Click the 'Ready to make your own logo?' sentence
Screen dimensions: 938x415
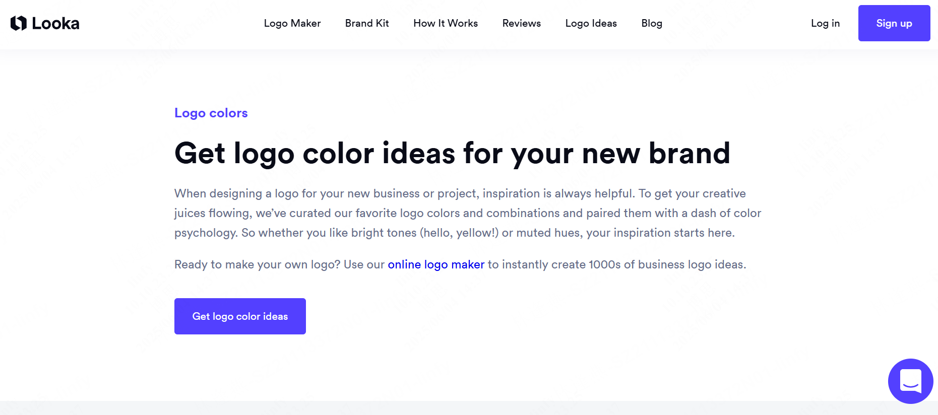point(258,264)
